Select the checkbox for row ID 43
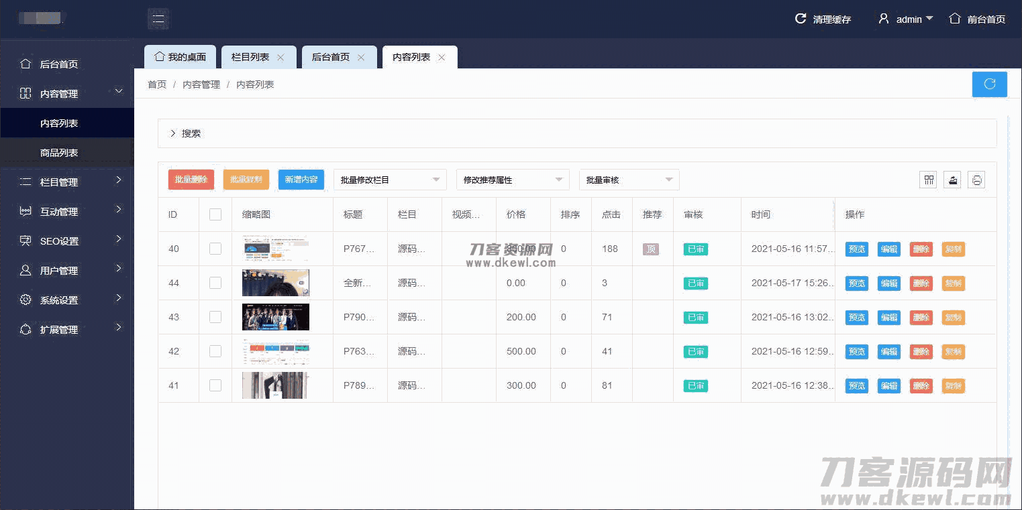 (x=215, y=317)
